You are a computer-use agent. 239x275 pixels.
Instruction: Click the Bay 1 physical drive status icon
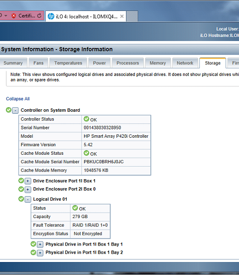33,244
